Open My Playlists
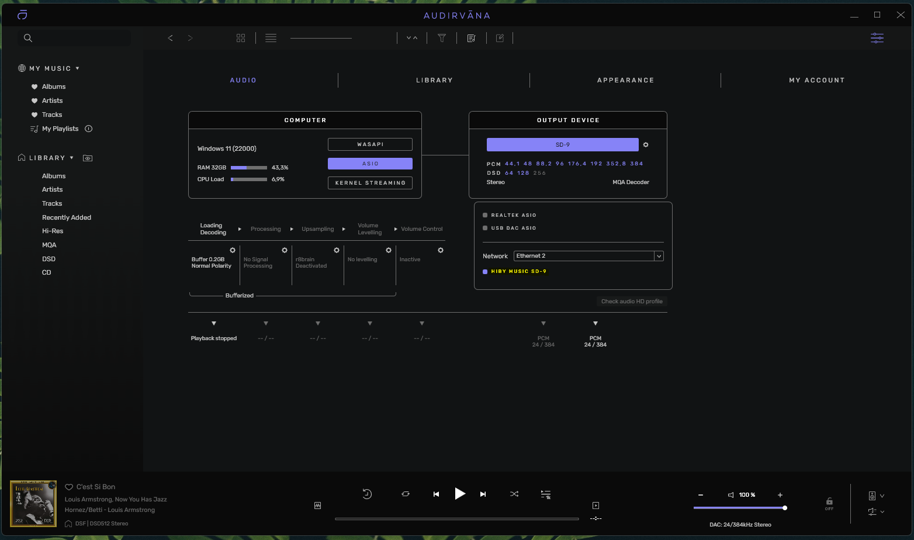Image resolution: width=914 pixels, height=540 pixels. coord(60,129)
